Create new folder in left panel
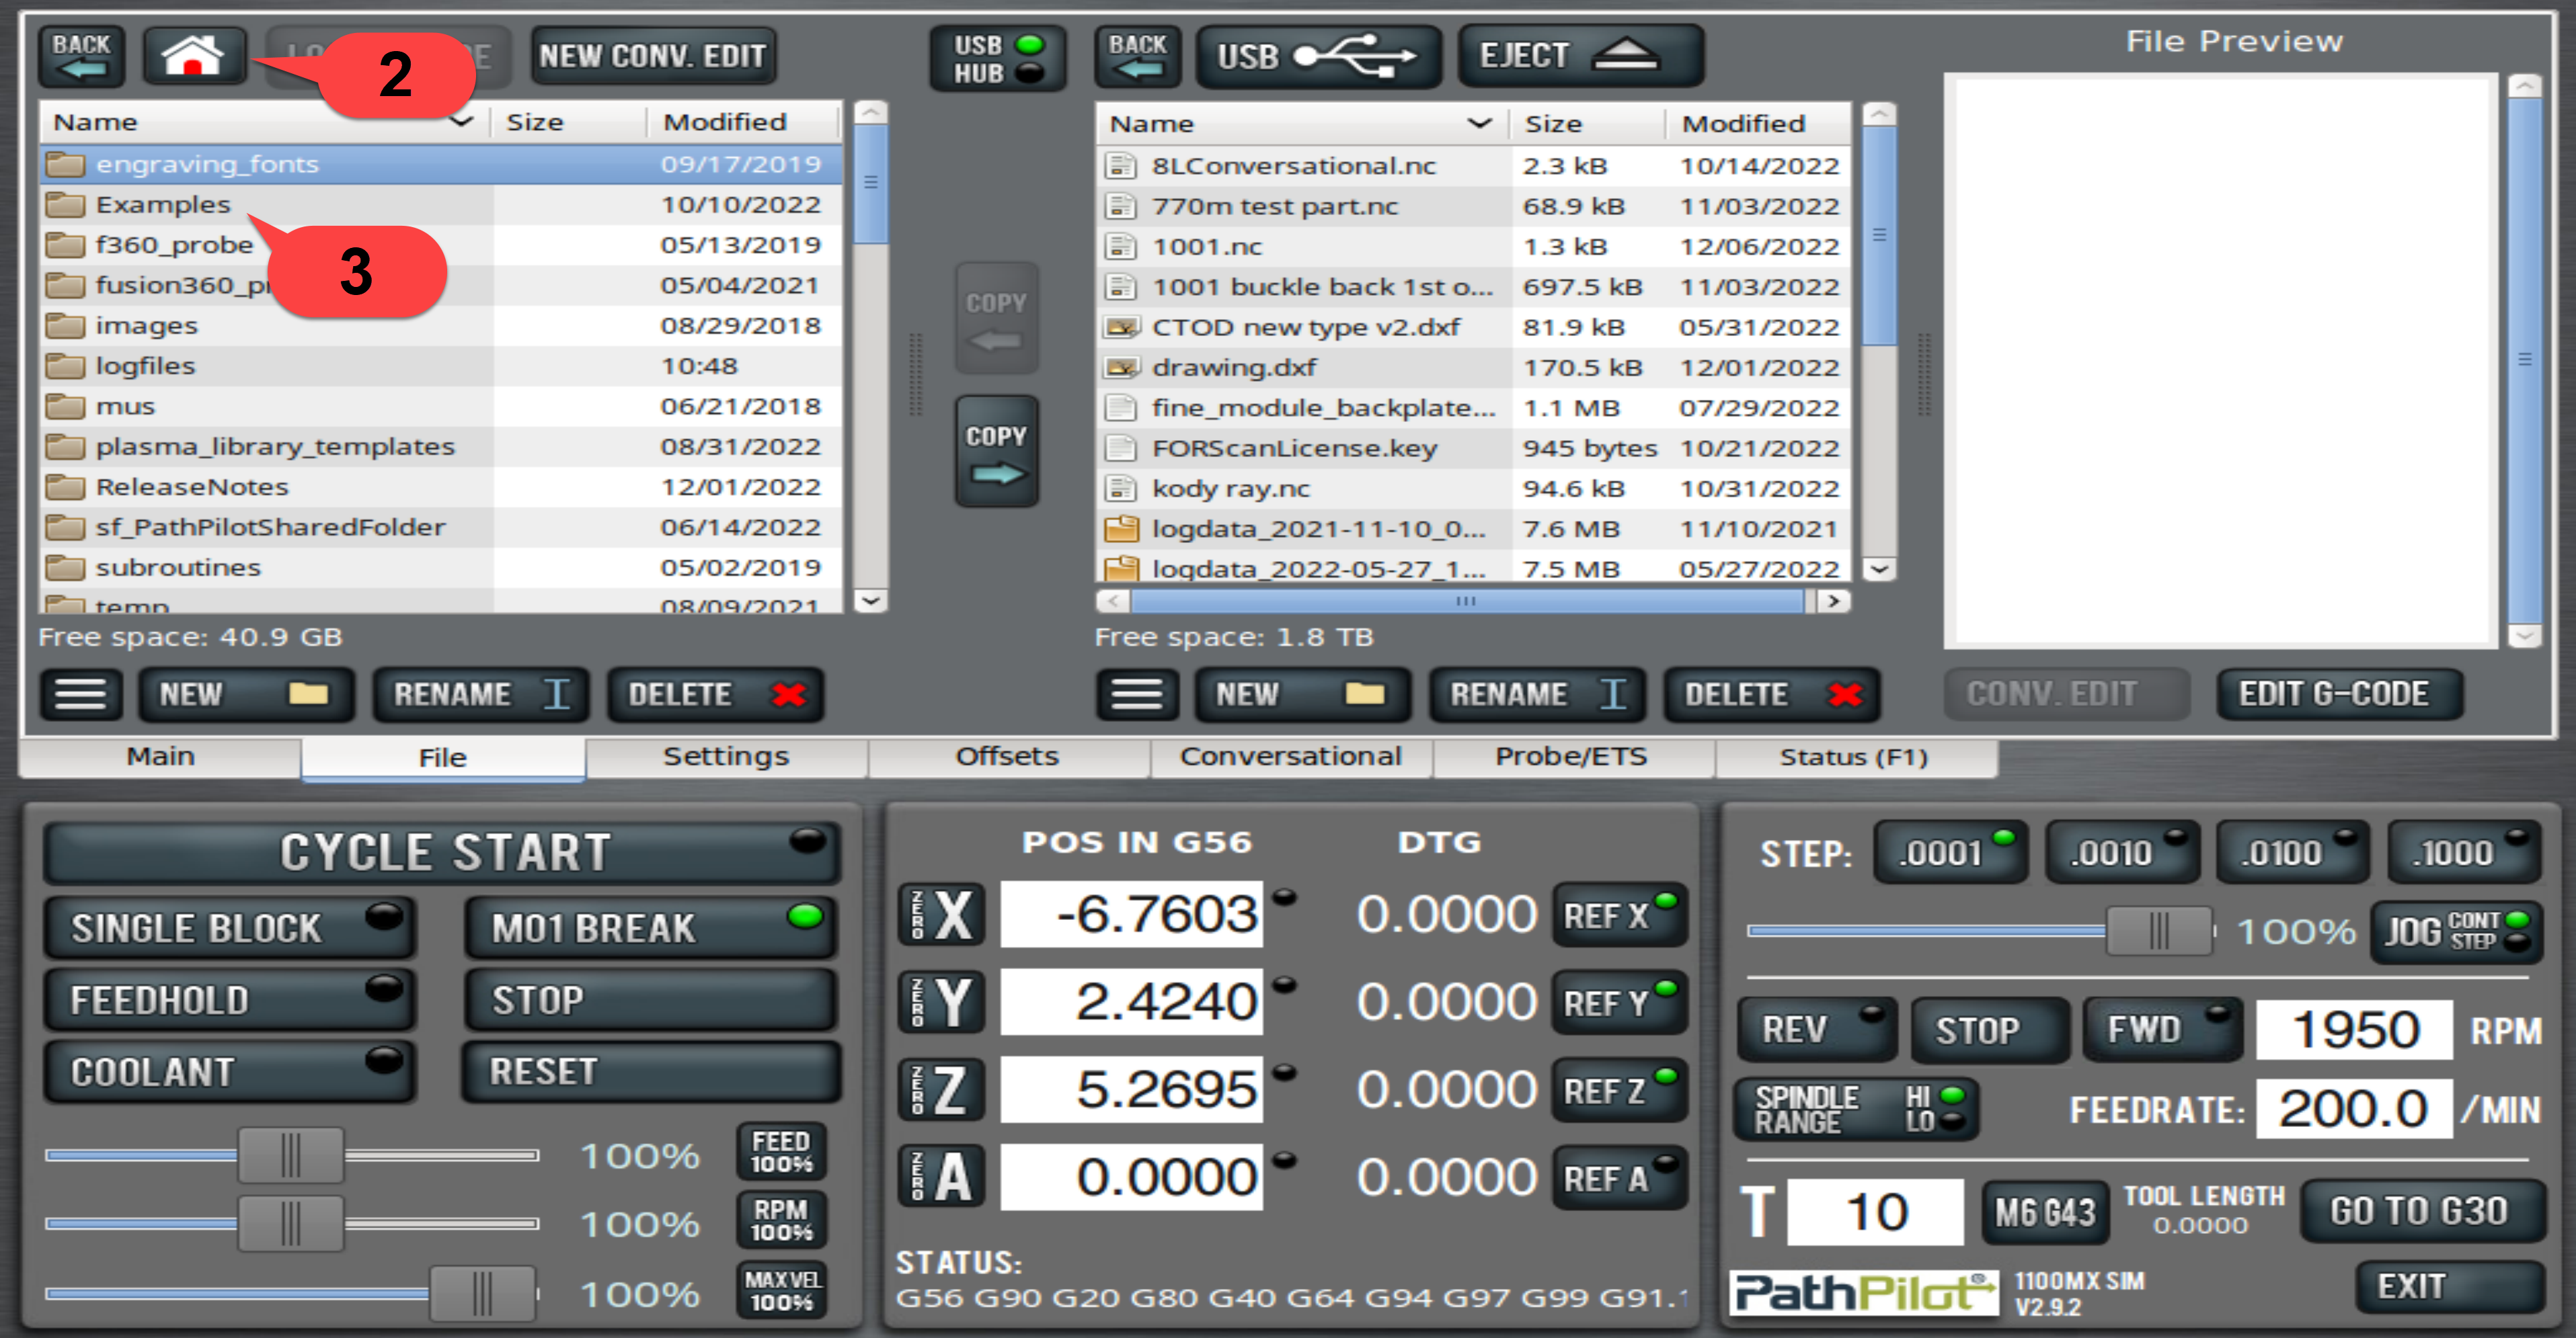2576x1338 pixels. [245, 694]
